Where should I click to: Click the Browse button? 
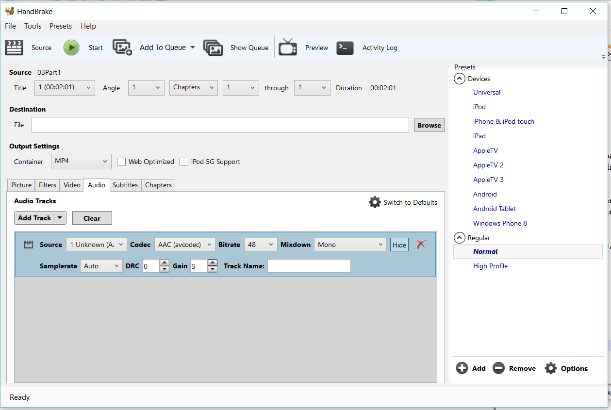[x=429, y=125]
